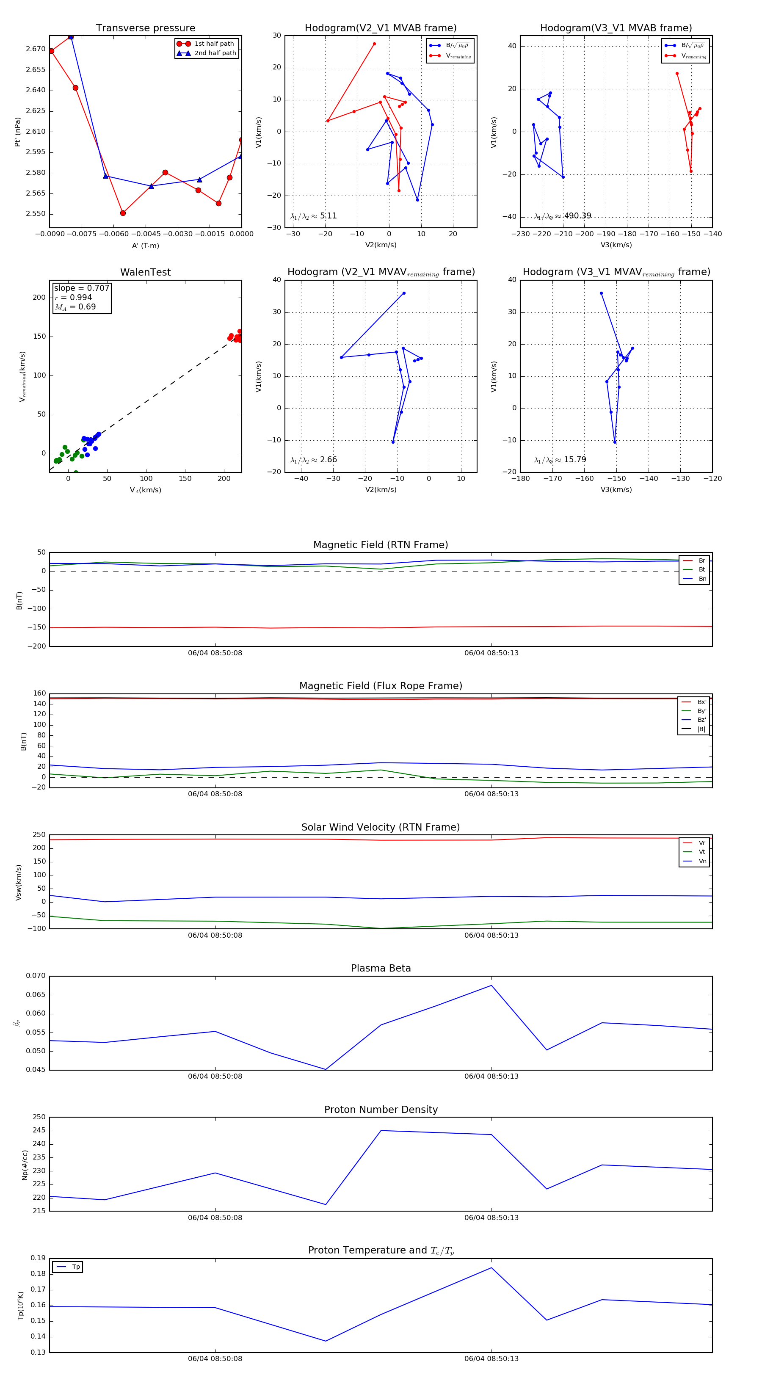The image size is (762, 1397).
Task: Select the "Bz'" legend entry
Action: [694, 720]
